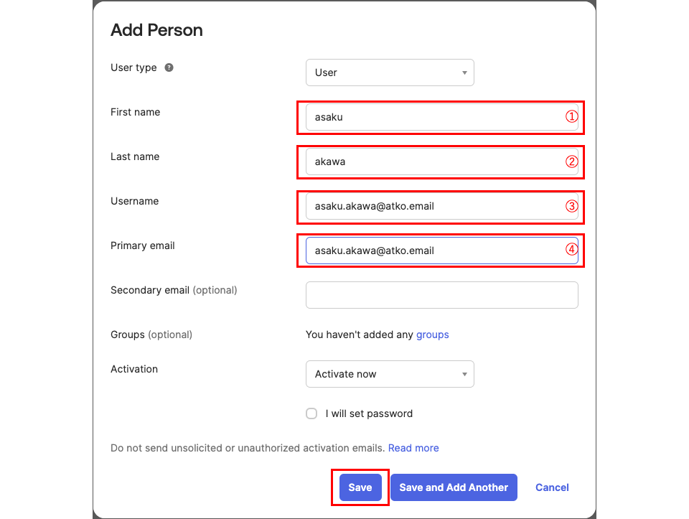
Task: Click Save and Add Another
Action: tap(454, 487)
